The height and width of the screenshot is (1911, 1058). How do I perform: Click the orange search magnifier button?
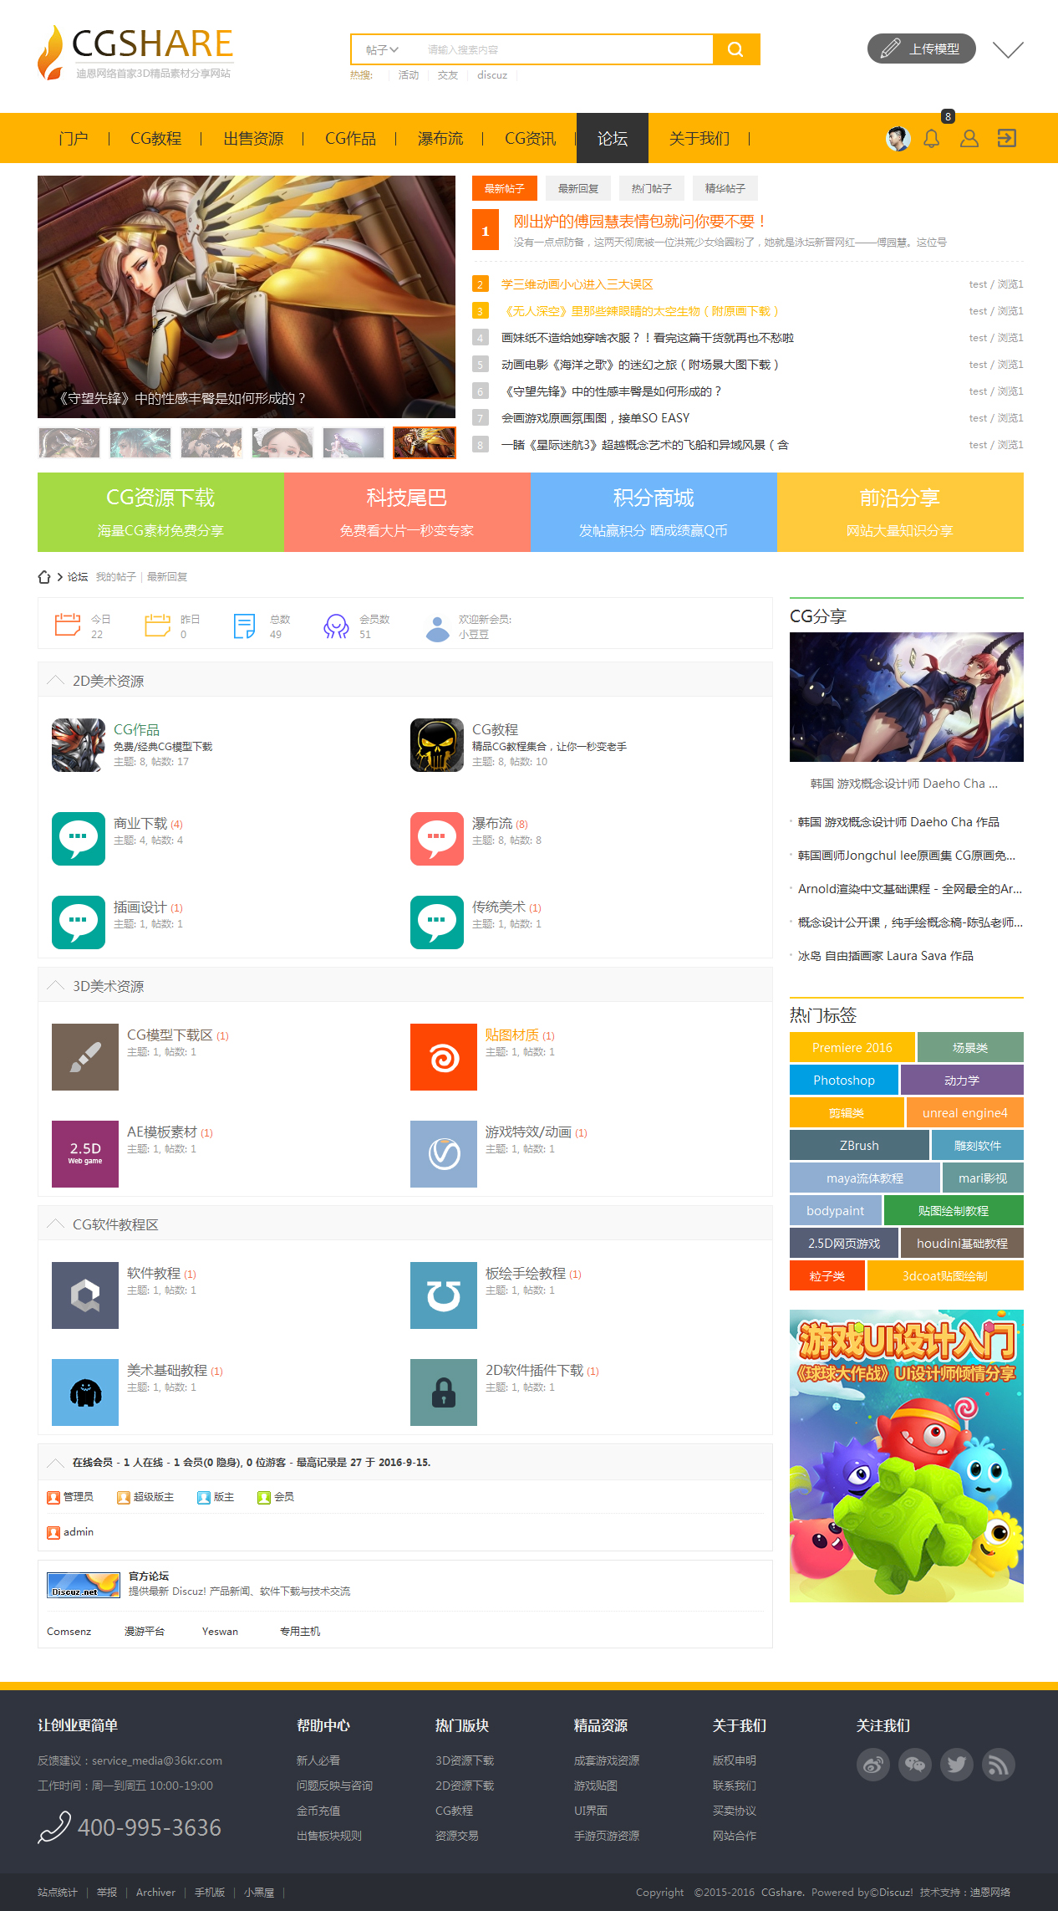click(x=736, y=49)
